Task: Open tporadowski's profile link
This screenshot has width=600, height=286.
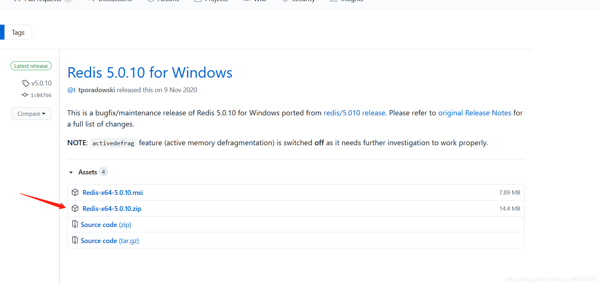Action: click(97, 90)
